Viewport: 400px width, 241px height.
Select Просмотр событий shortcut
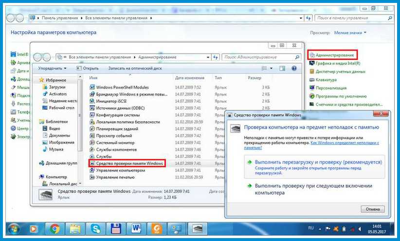click(111, 135)
